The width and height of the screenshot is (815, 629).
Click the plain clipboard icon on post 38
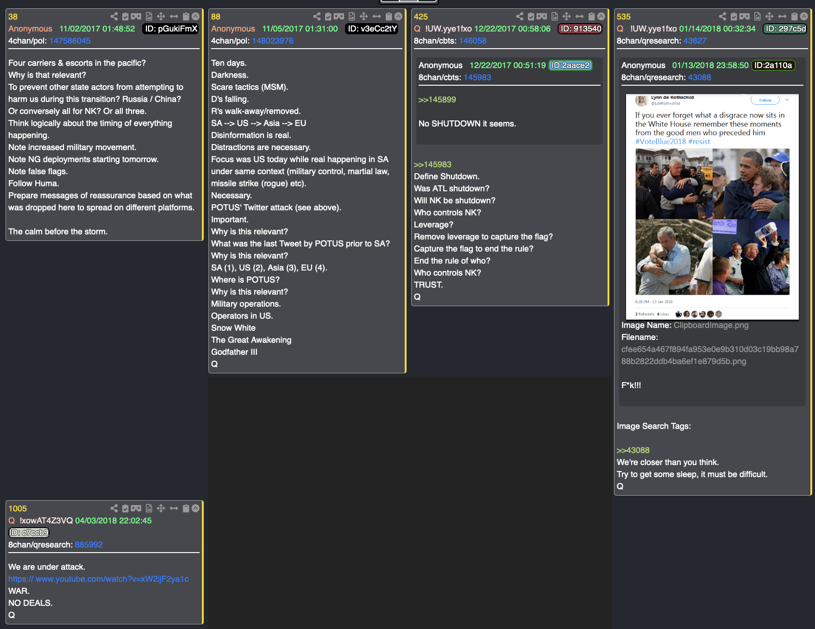186,16
